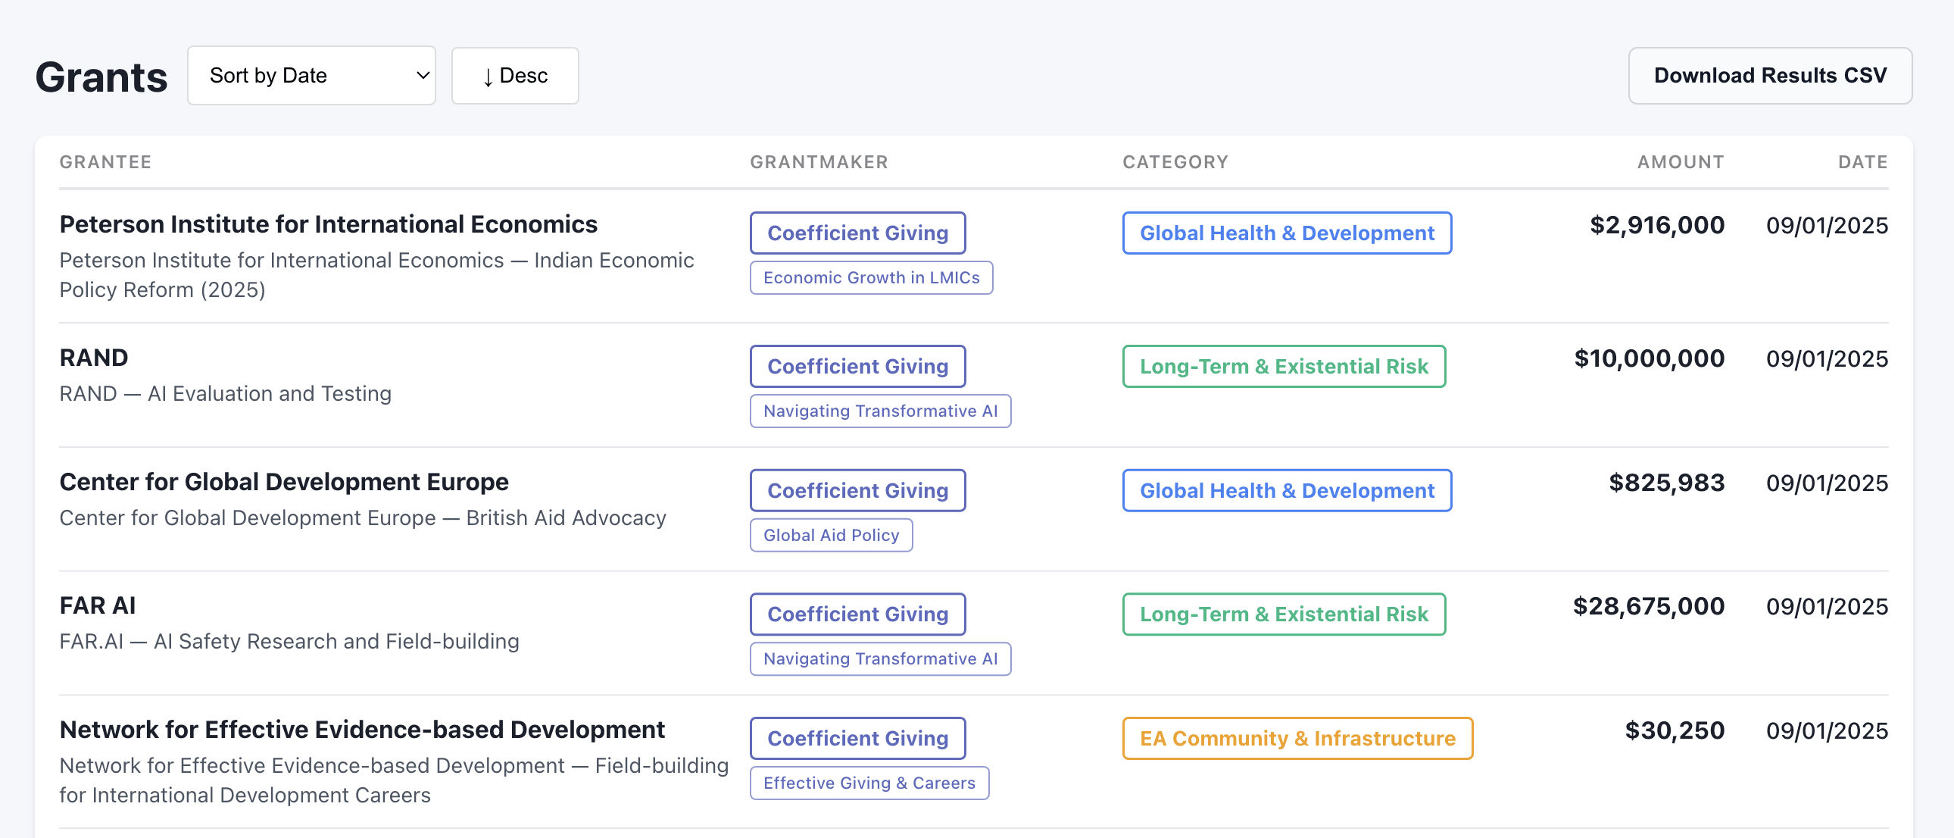1954x838 pixels.
Task: Click the GRANTMAKER column header
Action: (819, 161)
